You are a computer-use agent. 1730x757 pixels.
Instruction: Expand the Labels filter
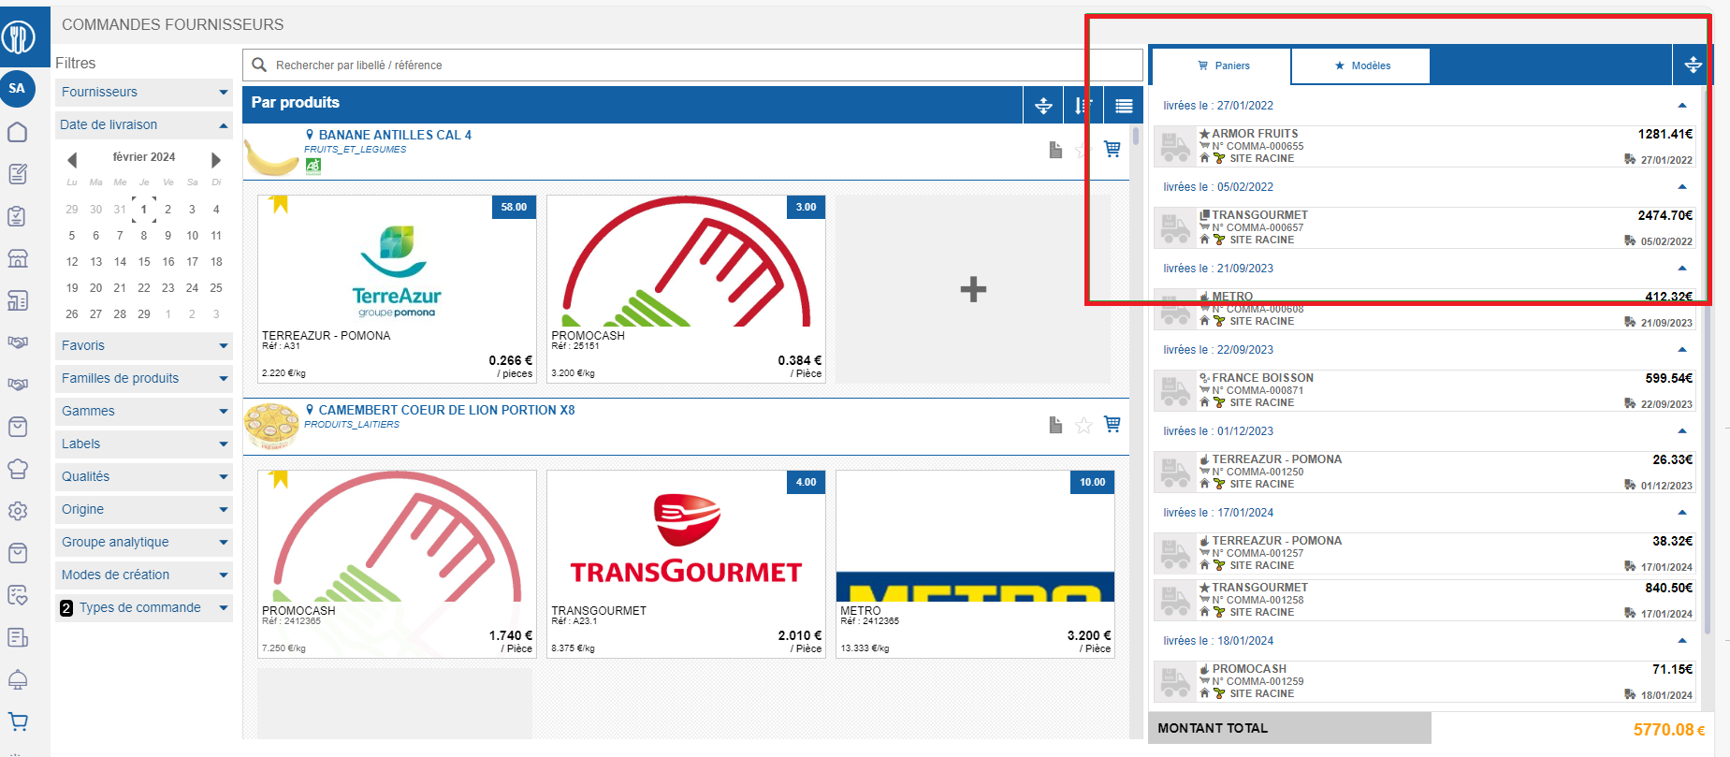point(144,444)
